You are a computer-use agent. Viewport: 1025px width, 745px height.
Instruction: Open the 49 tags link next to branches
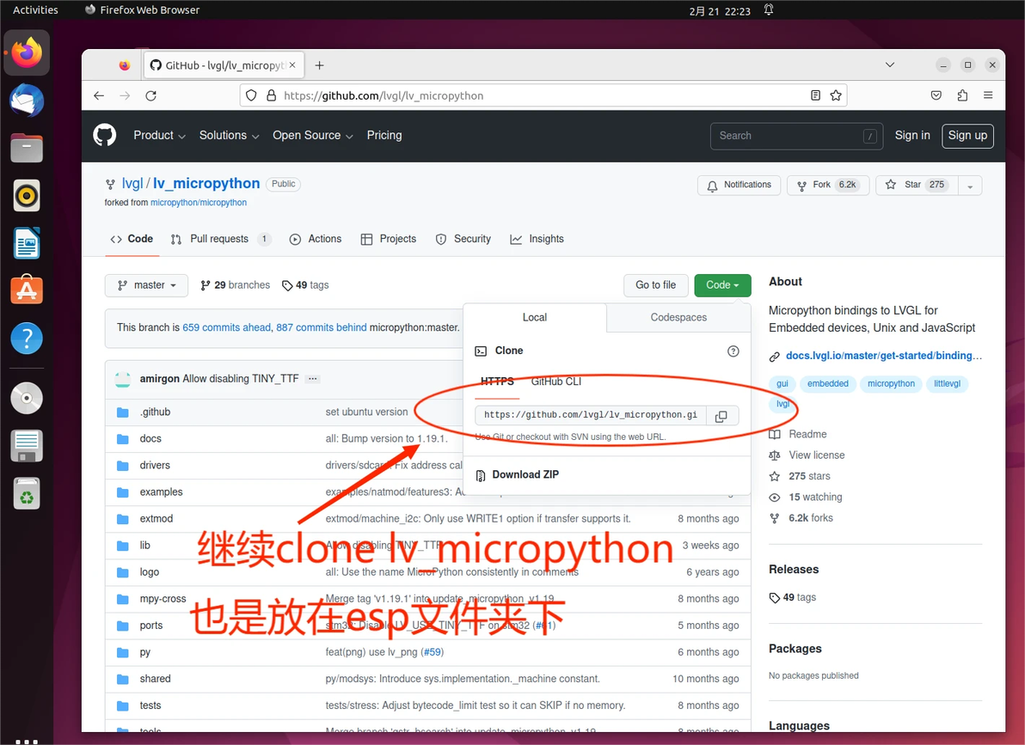pos(305,285)
